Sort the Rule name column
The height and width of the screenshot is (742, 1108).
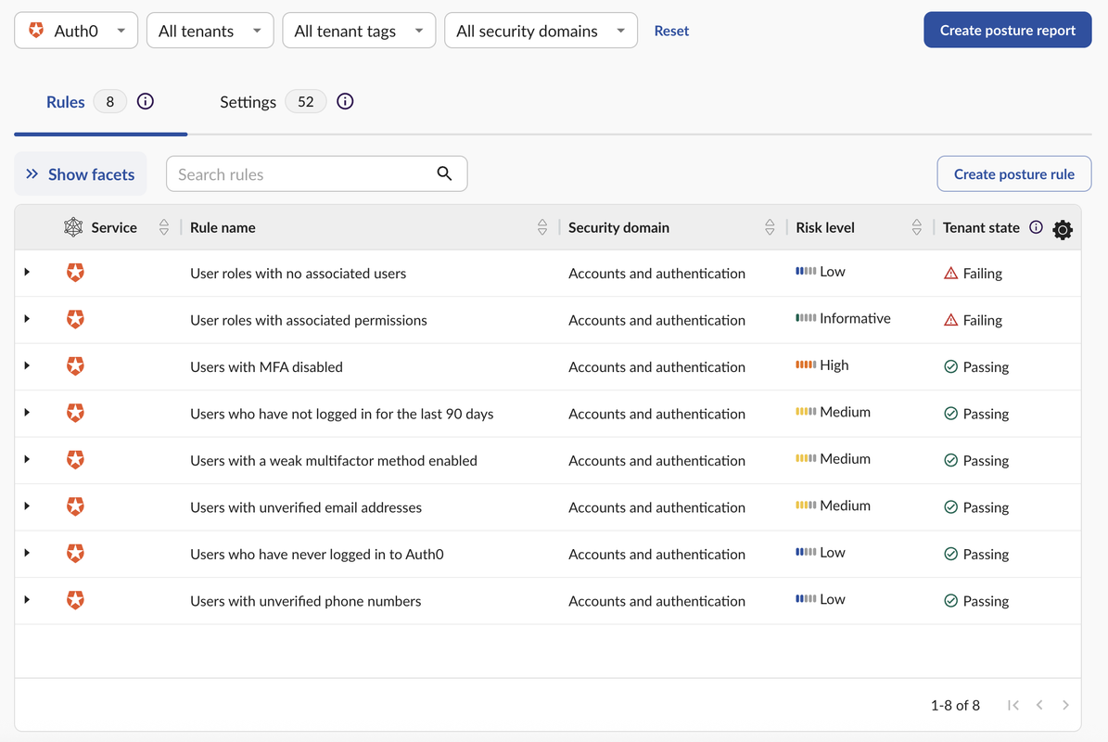[x=542, y=227]
